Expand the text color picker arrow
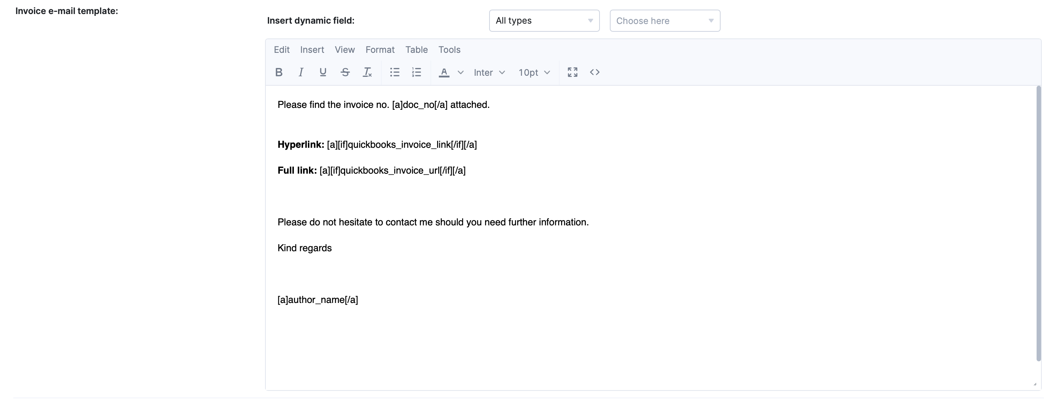This screenshot has height=399, width=1058. [460, 72]
